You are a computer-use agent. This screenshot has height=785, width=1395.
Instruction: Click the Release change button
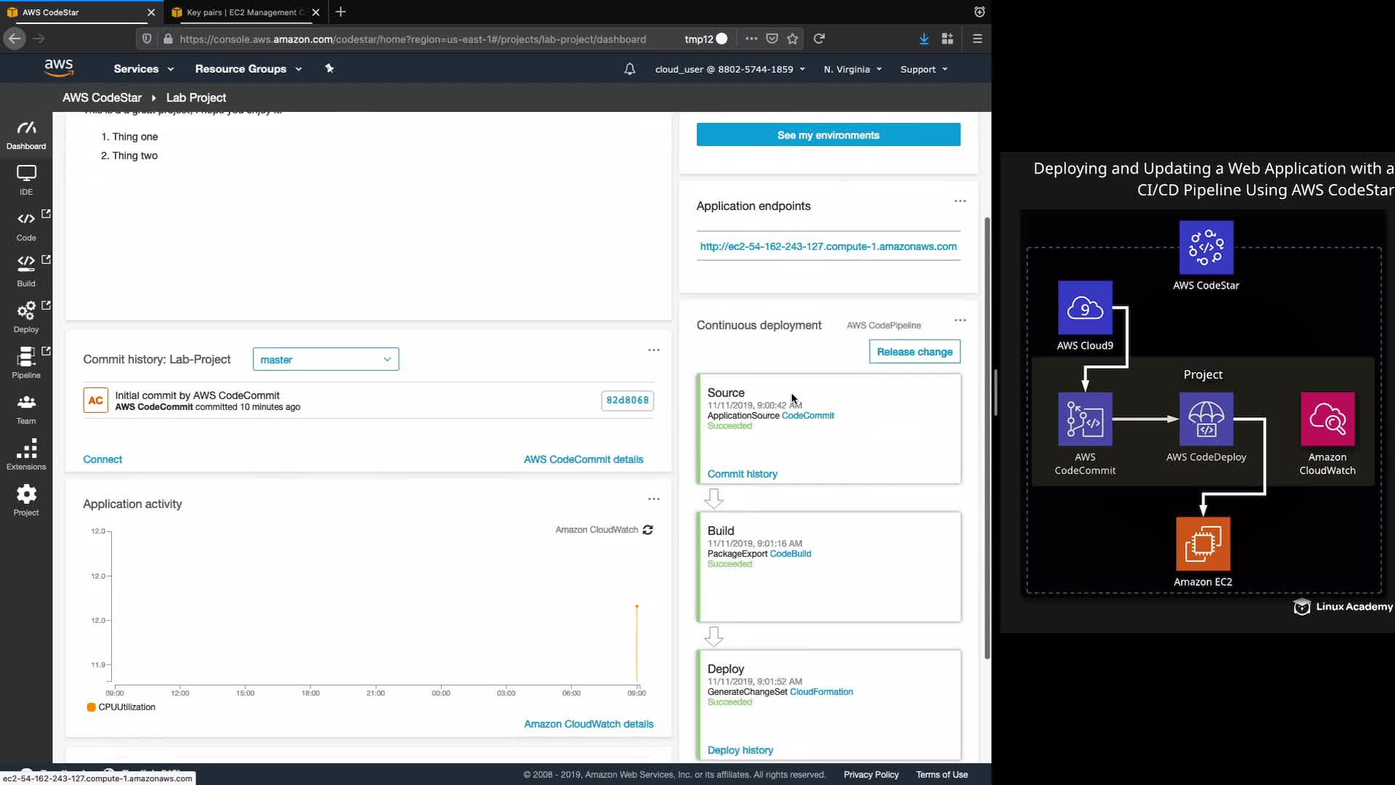(x=914, y=352)
